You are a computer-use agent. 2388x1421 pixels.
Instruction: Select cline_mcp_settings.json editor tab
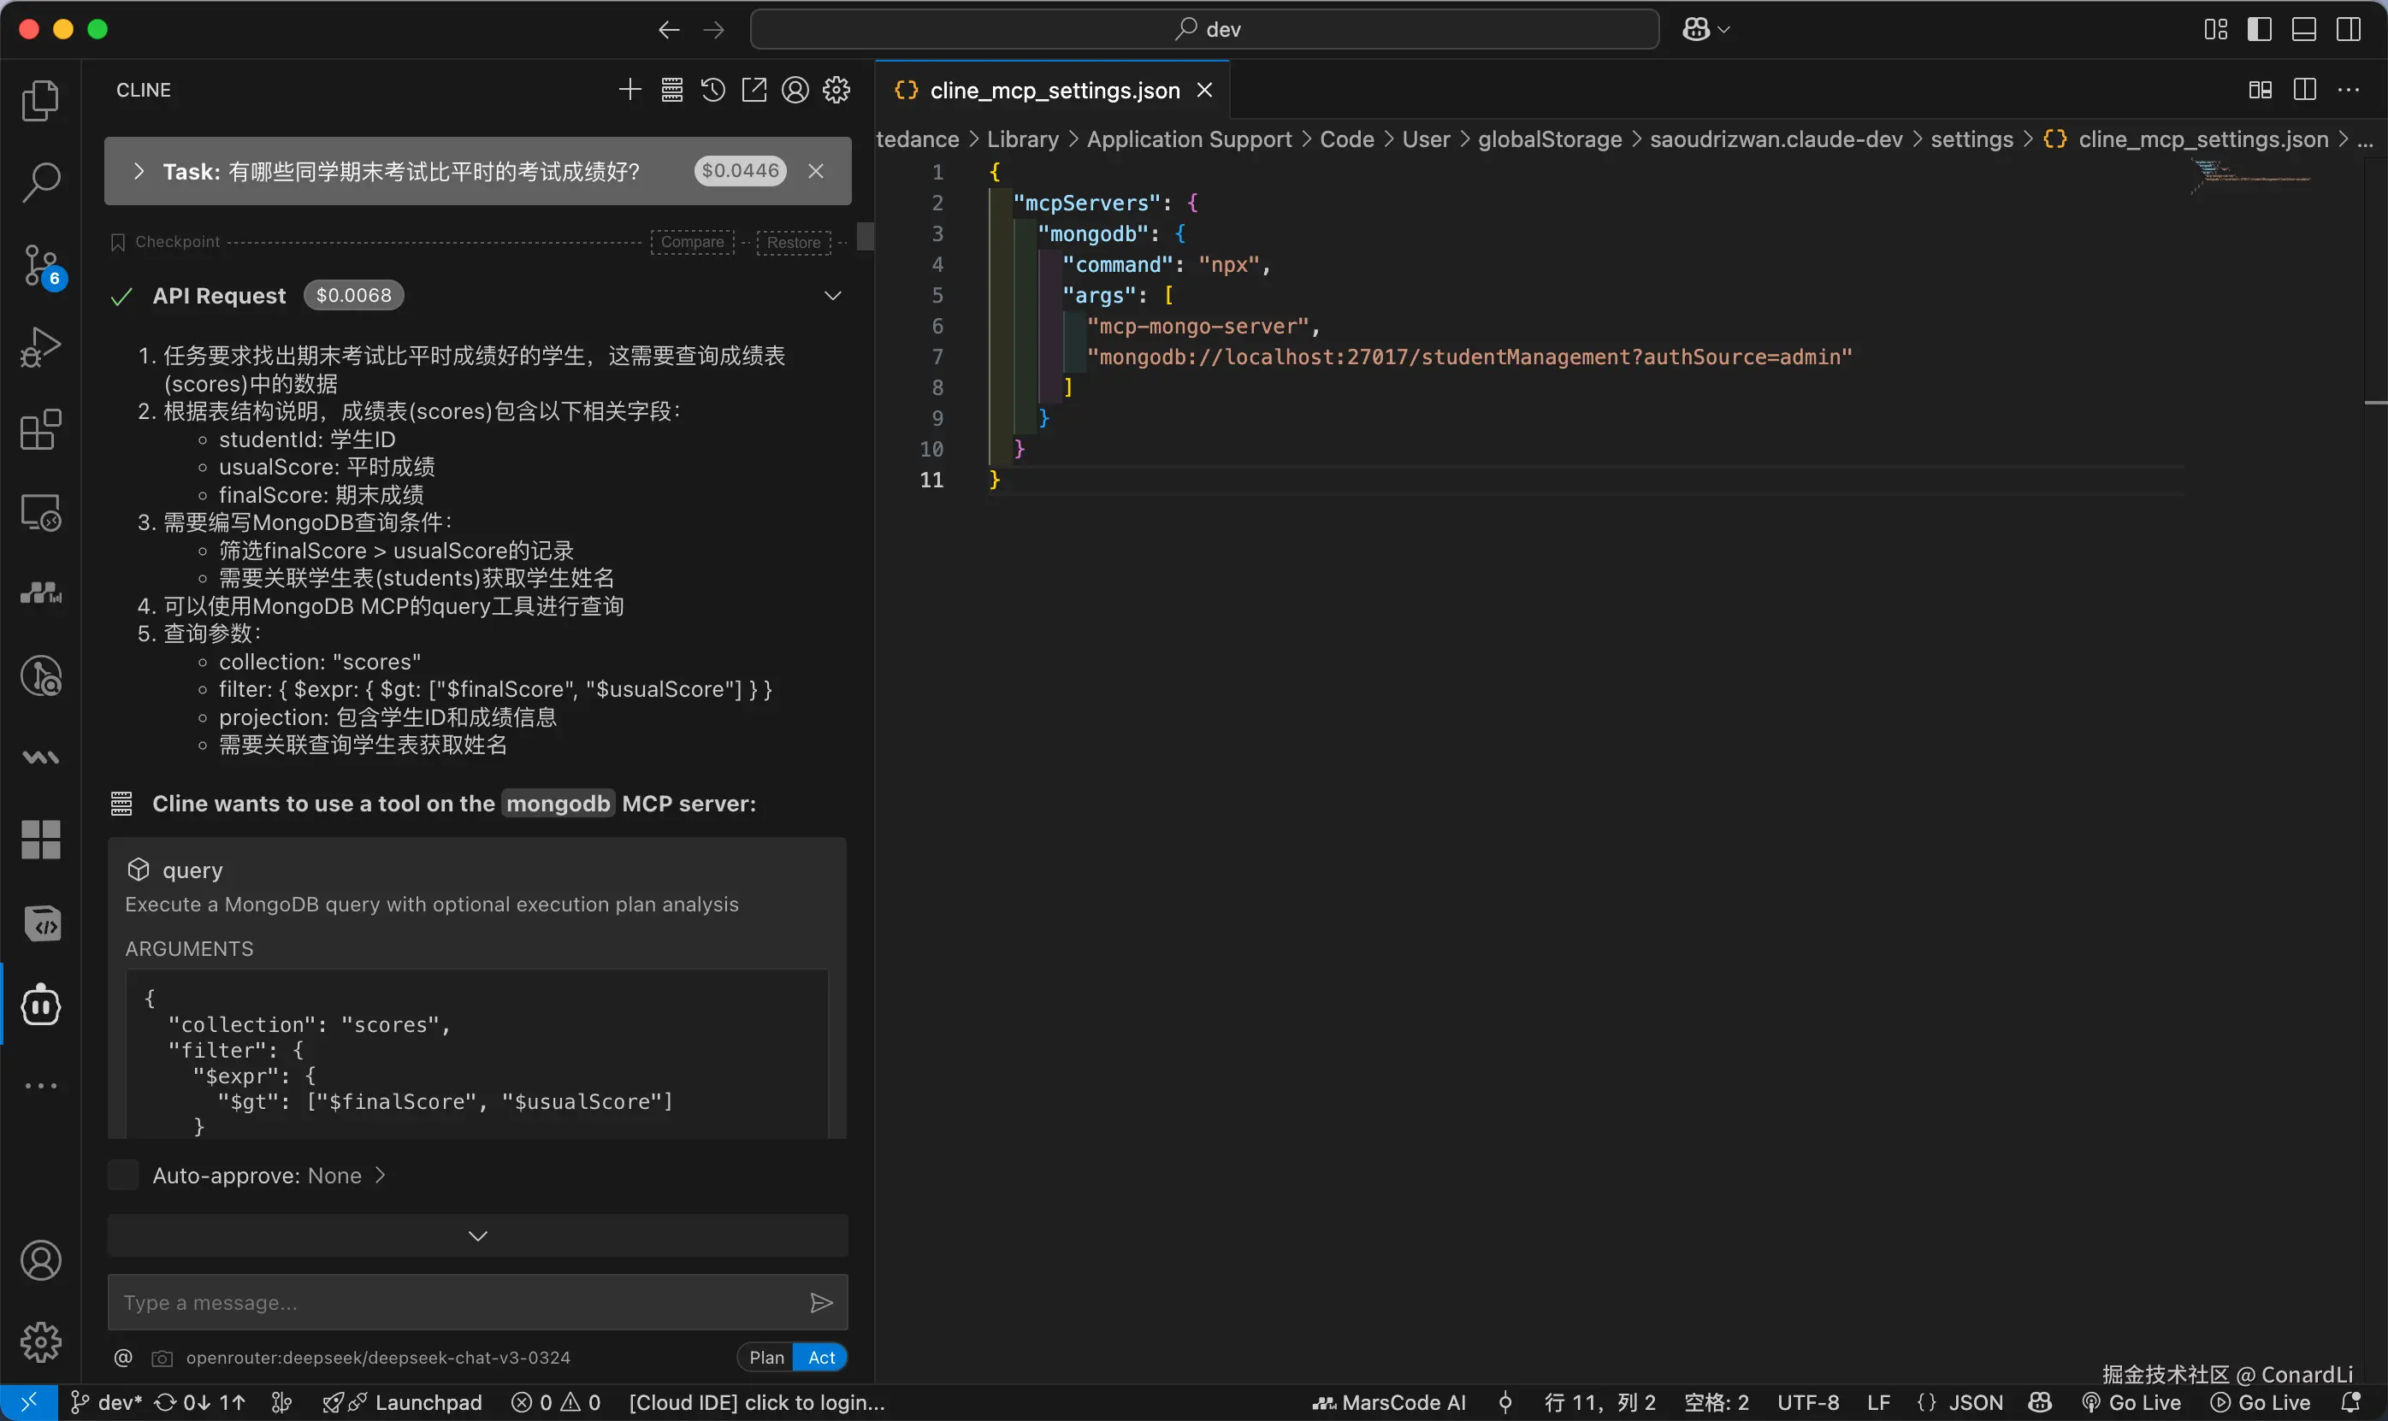point(1054,90)
